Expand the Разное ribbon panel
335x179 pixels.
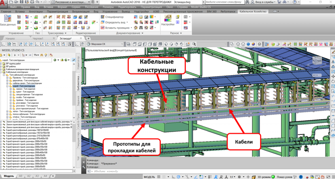click(176, 33)
